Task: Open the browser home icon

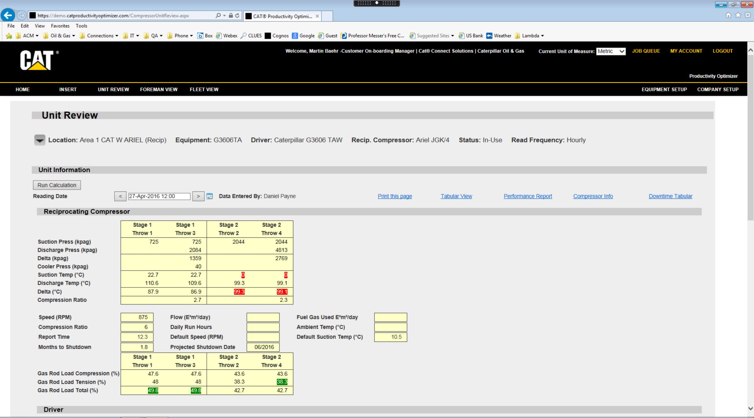Action: (x=728, y=15)
